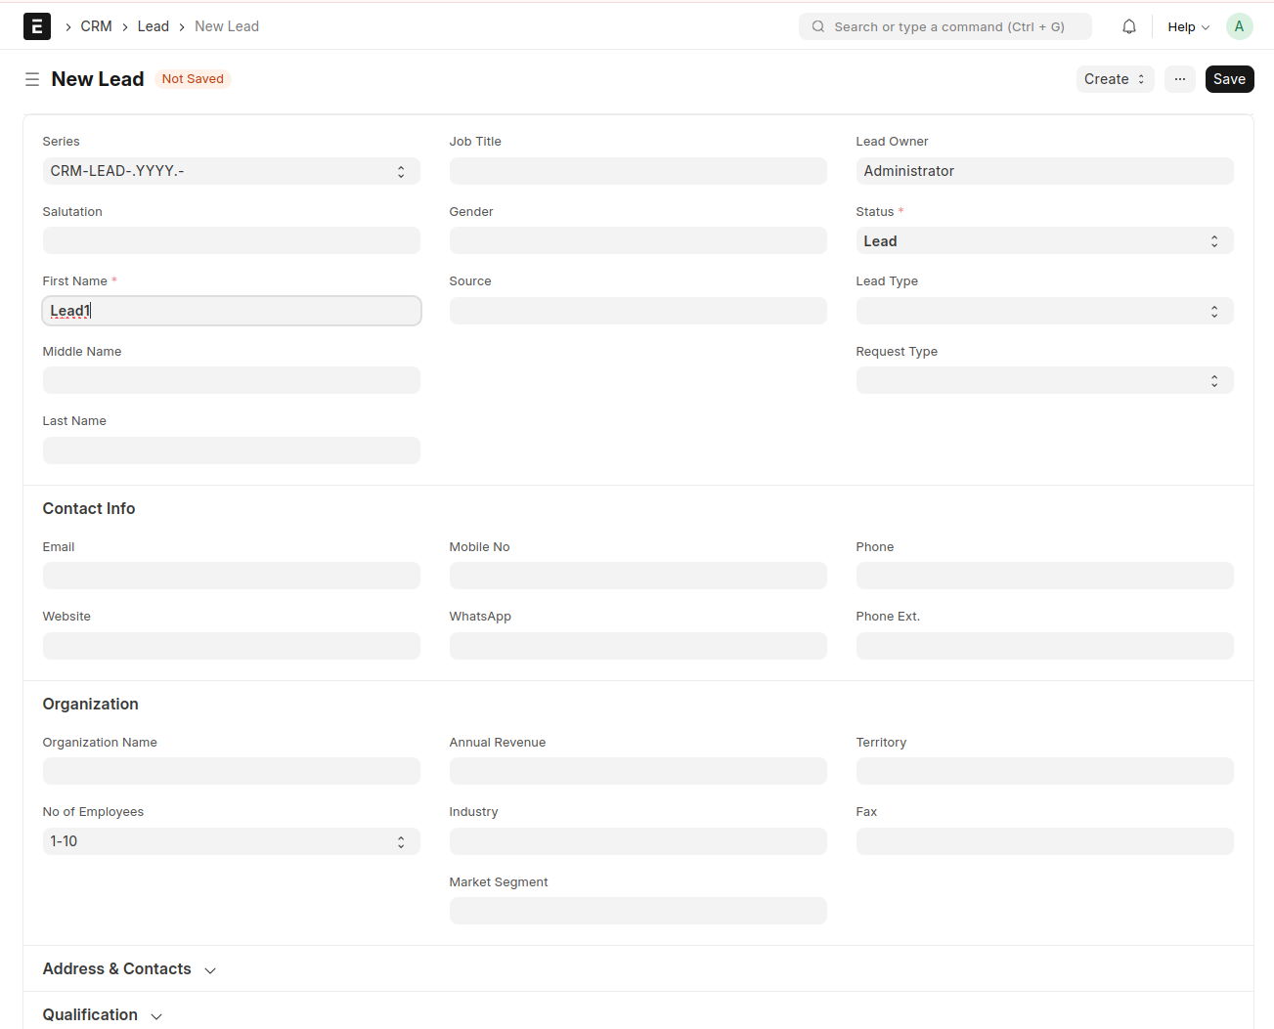Go to Lead breadcrumb link
The height and width of the screenshot is (1029, 1274).
153,26
